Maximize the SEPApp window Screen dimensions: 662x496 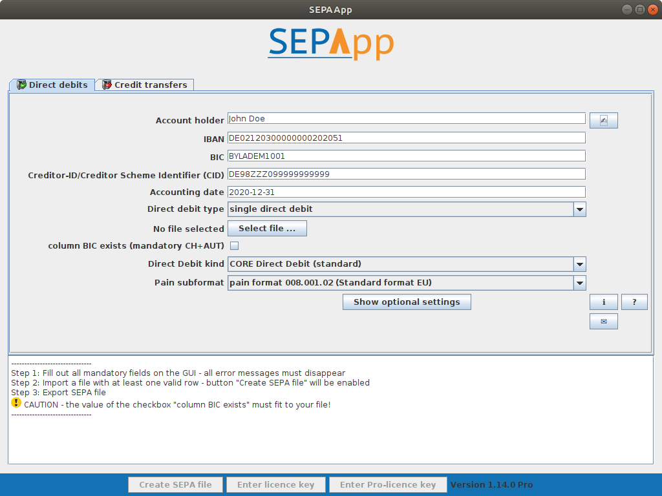point(639,9)
